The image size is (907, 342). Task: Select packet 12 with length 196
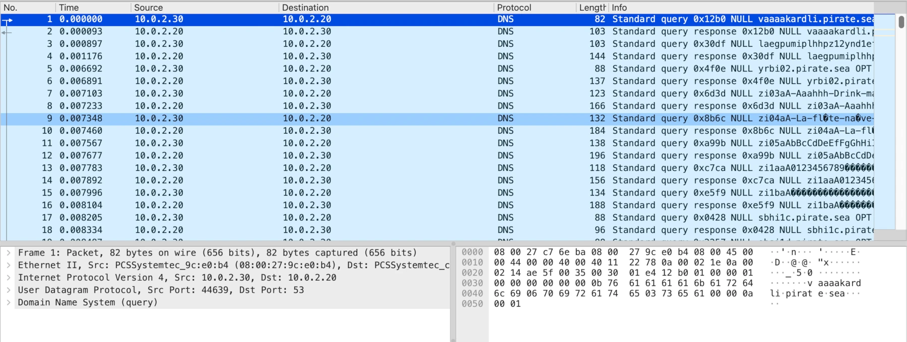(x=437, y=155)
